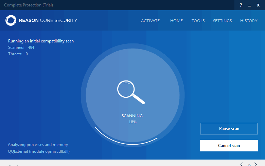This screenshot has width=265, height=166.
Task: Open the ACTIVATE menu item
Action: click(150, 21)
